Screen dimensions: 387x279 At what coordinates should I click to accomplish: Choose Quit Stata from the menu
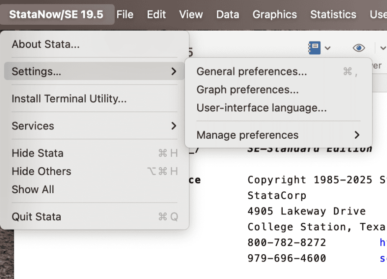click(x=36, y=217)
